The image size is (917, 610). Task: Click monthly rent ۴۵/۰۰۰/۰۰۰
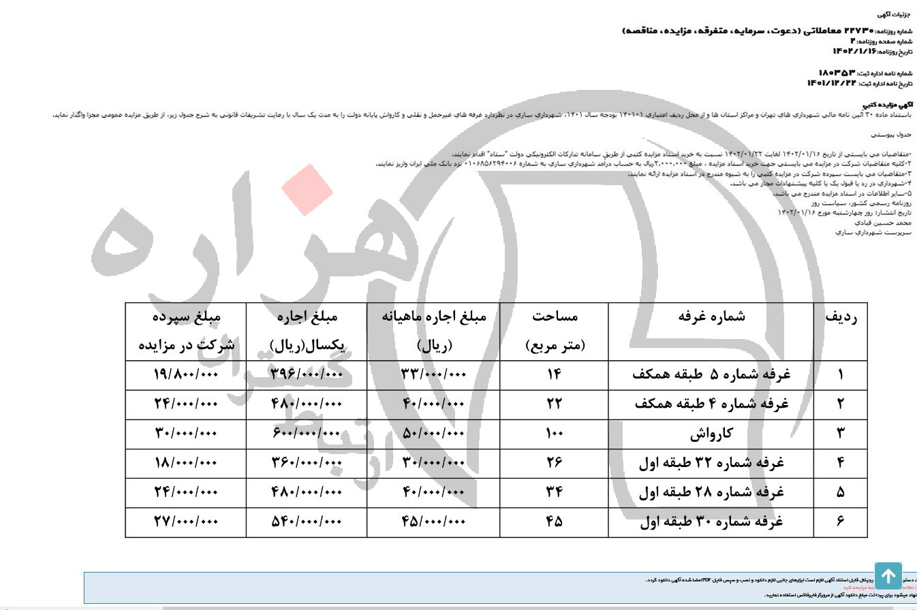[x=434, y=522]
